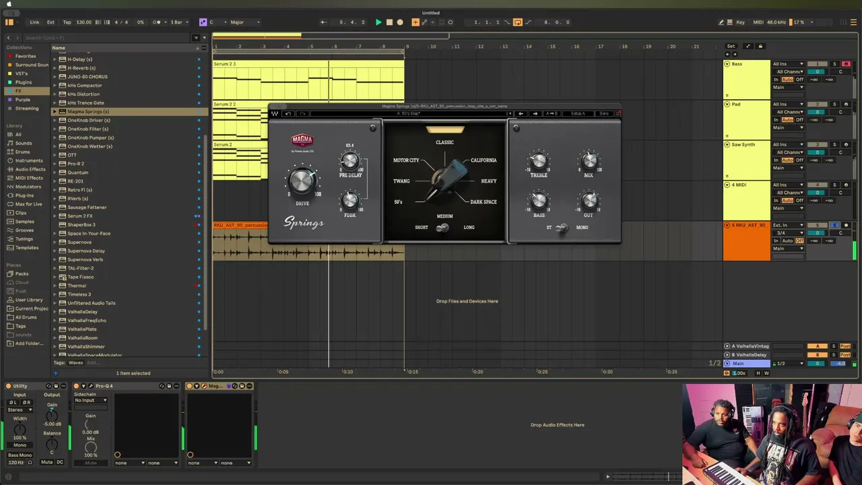Viewport: 862px width, 485px height.
Task: Click the Utility headphone bass audition icon
Action: pyautogui.click(x=30, y=463)
